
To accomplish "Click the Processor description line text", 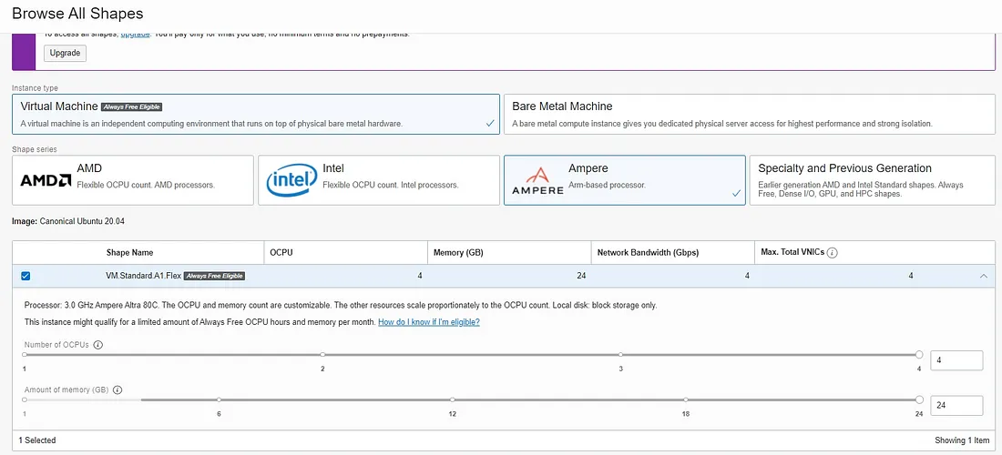I will (x=340, y=306).
